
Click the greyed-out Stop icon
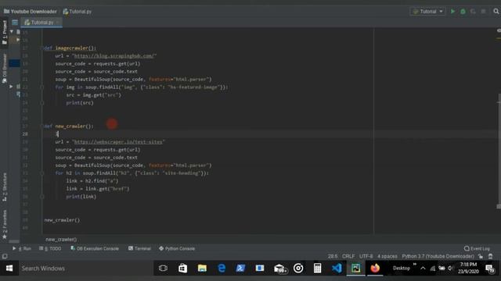(483, 12)
